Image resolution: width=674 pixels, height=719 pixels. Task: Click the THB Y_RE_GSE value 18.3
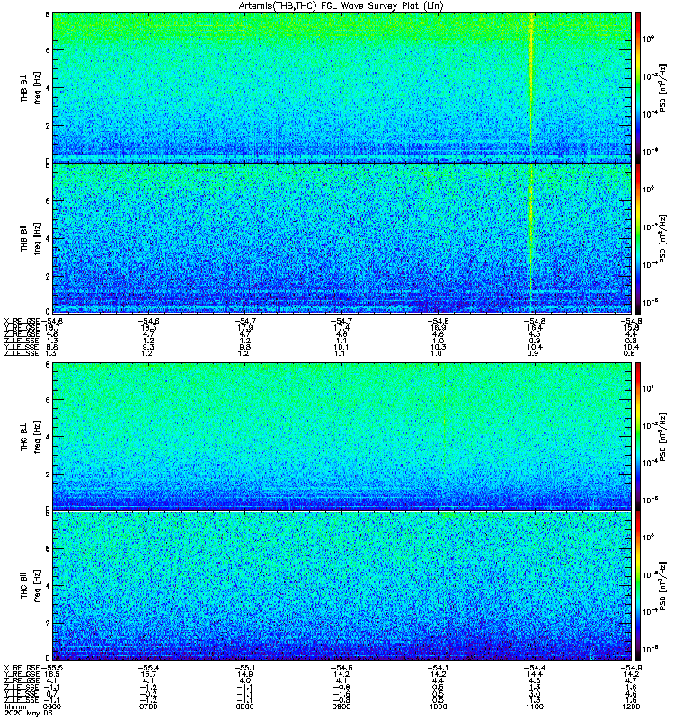point(148,327)
